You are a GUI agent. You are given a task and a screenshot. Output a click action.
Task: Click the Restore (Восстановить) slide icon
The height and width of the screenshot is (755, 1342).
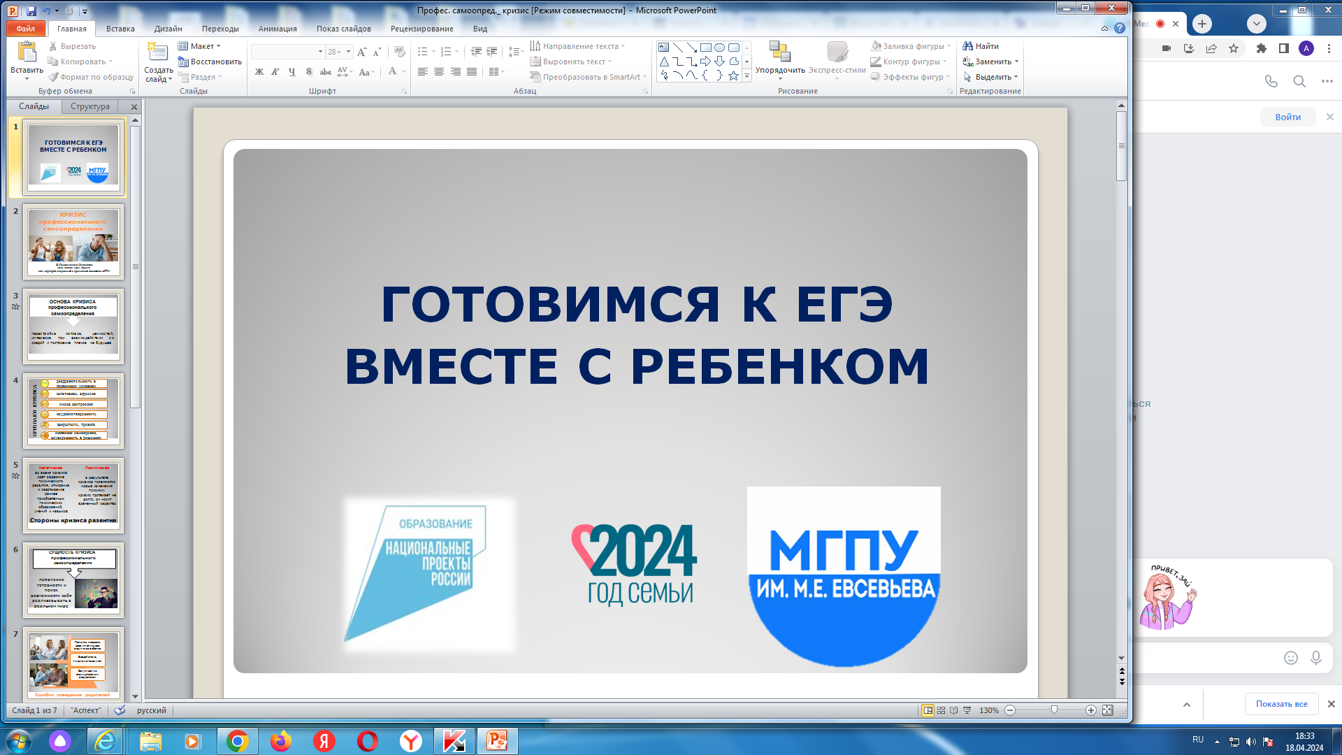pyautogui.click(x=183, y=62)
